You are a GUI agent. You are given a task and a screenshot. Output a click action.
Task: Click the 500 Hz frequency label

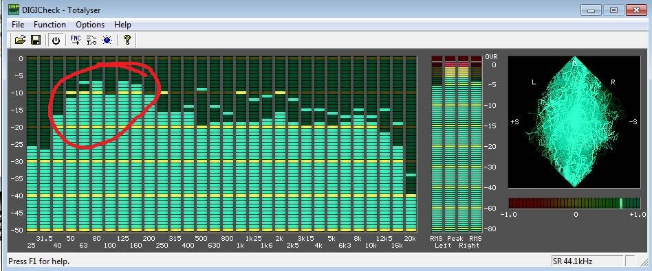(x=202, y=239)
